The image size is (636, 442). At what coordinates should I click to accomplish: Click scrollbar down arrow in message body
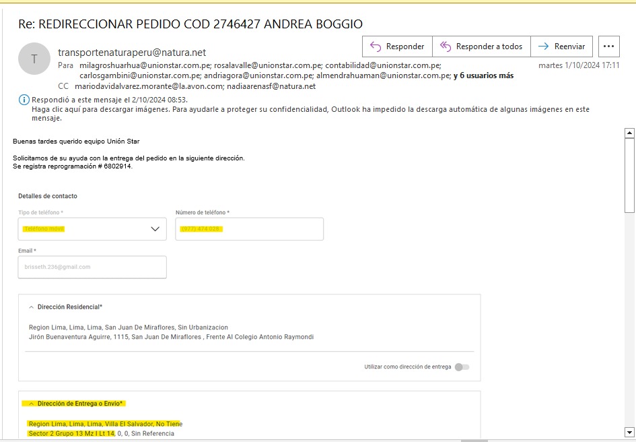629,432
